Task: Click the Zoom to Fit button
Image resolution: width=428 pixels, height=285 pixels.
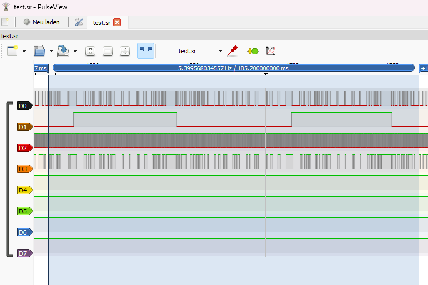Action: [125, 51]
